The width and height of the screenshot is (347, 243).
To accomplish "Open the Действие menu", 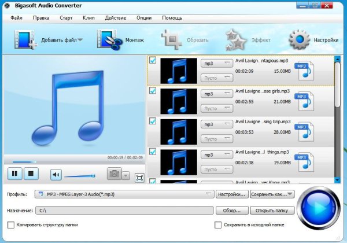I will coord(116,18).
